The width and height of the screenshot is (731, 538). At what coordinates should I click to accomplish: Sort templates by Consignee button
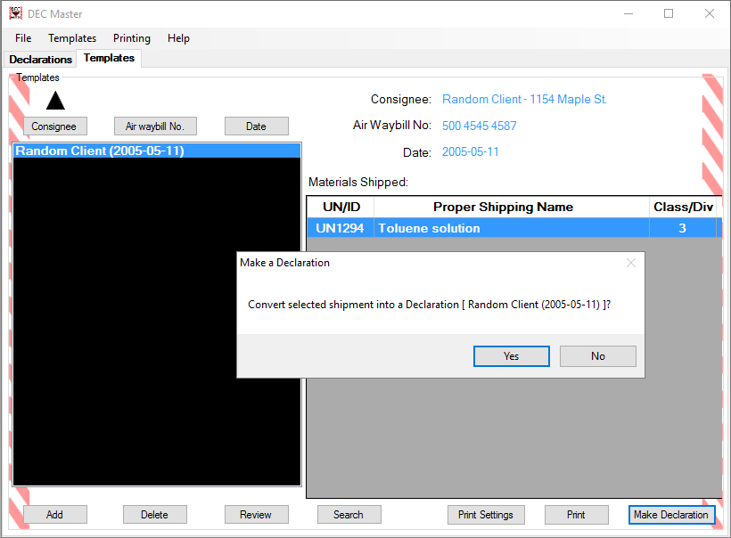[x=55, y=126]
